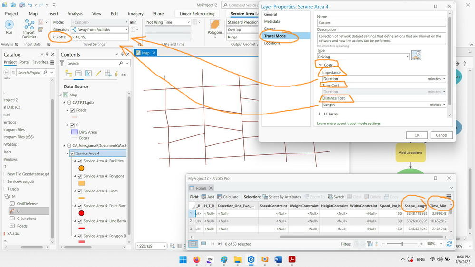The width and height of the screenshot is (475, 267).
Task: Switch to list by data source view
Action: pyautogui.click(x=78, y=73)
